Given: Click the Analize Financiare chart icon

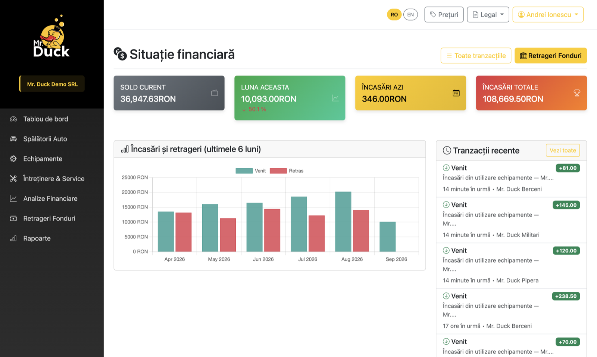Looking at the screenshot, I should click(x=13, y=198).
